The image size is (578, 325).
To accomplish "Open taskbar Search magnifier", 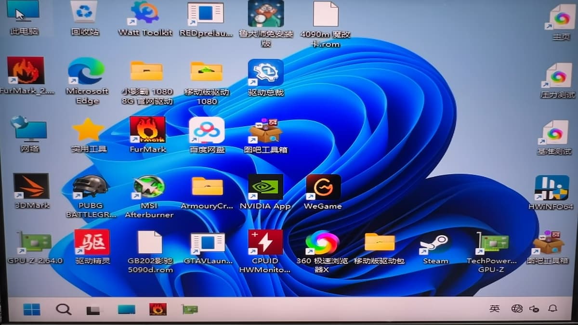I will pyautogui.click(x=64, y=309).
